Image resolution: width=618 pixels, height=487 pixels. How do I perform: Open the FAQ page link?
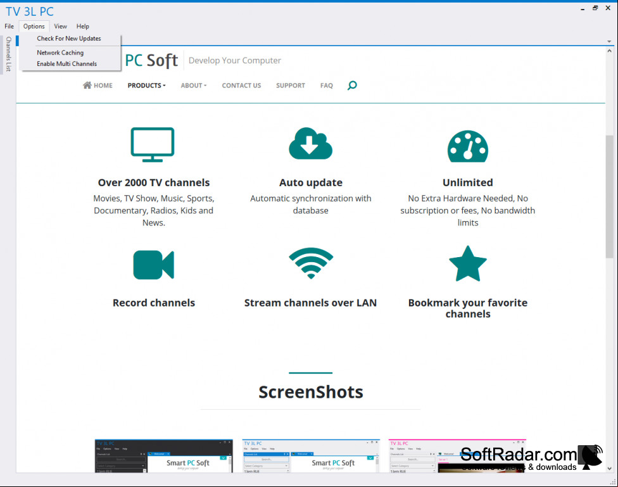coord(326,85)
